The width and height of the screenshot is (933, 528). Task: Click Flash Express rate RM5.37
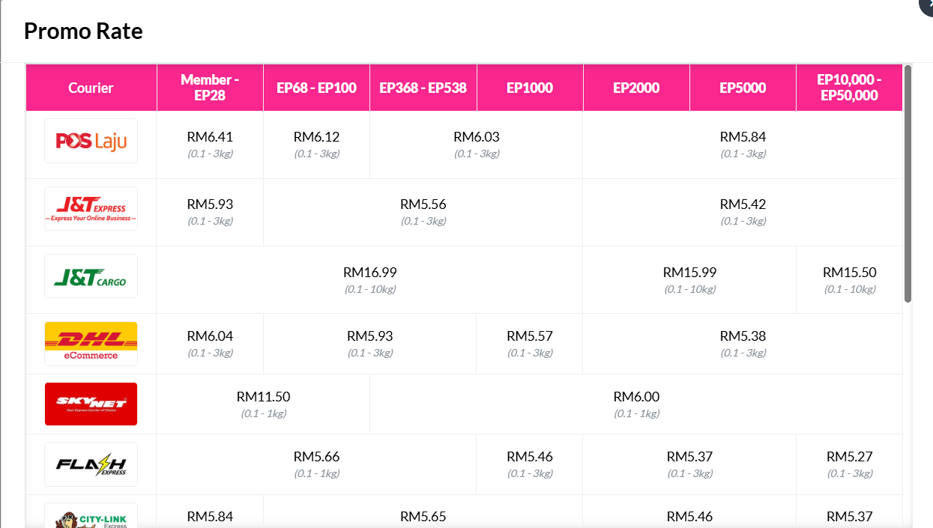pyautogui.click(x=689, y=457)
